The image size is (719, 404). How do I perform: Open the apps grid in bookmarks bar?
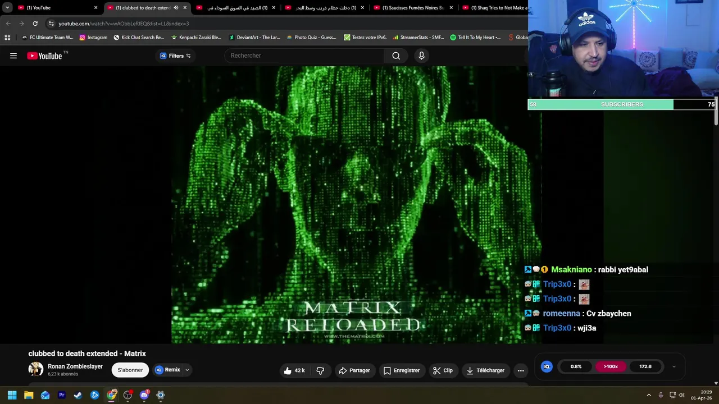click(7, 38)
